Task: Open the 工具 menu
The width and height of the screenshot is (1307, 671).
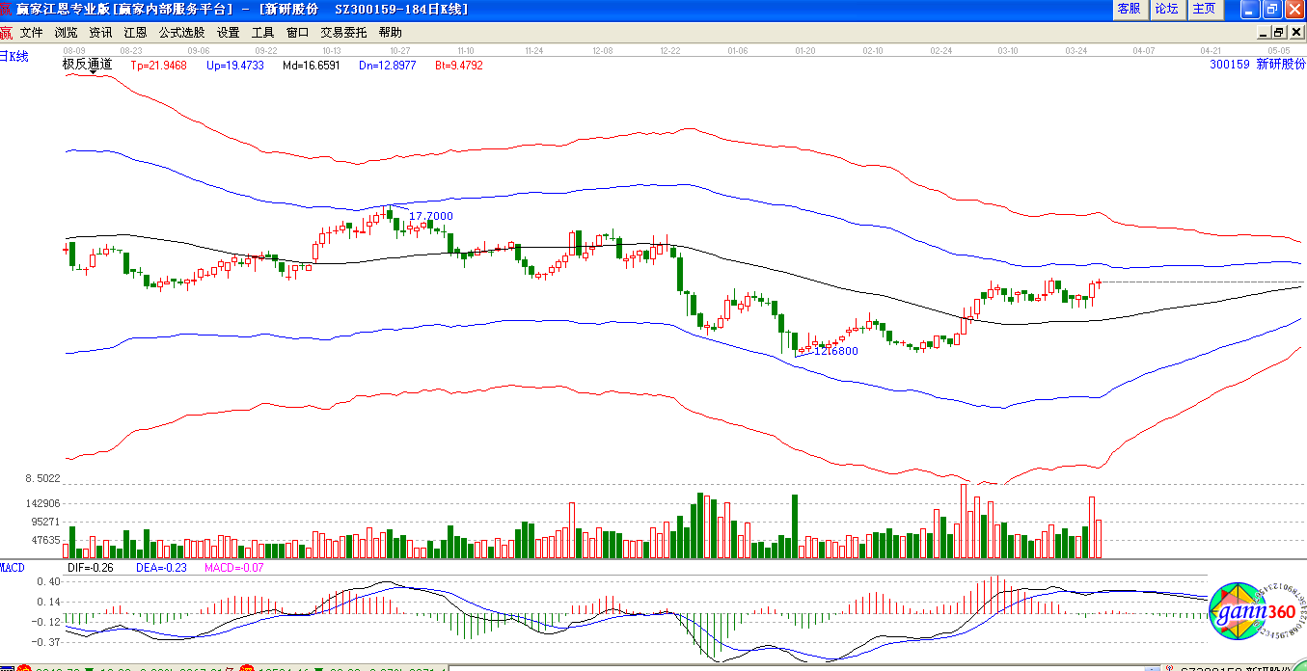Action: click(x=263, y=33)
